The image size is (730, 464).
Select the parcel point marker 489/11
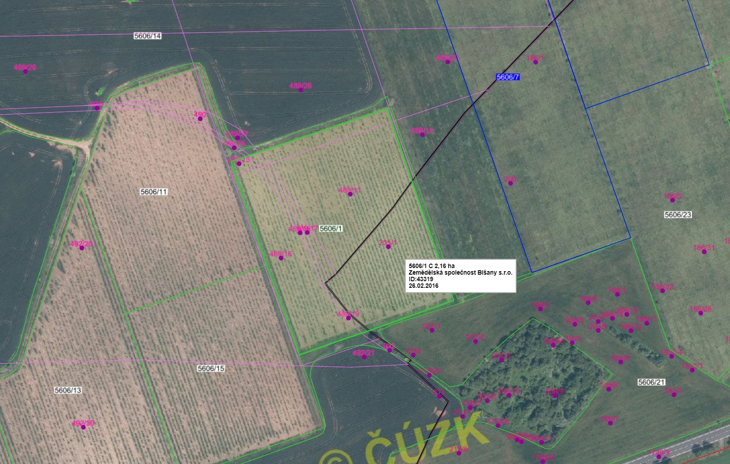pos(350,194)
